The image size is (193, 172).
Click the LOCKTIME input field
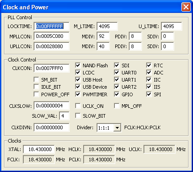tap(51, 26)
